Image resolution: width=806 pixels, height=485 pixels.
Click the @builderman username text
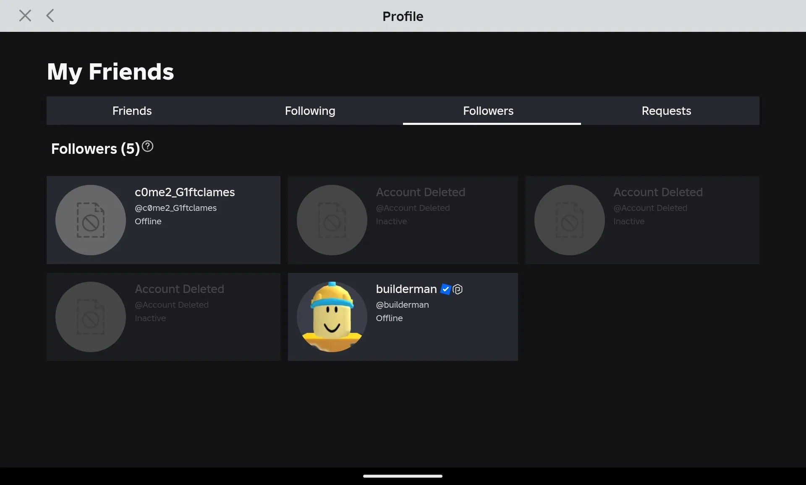click(x=402, y=305)
